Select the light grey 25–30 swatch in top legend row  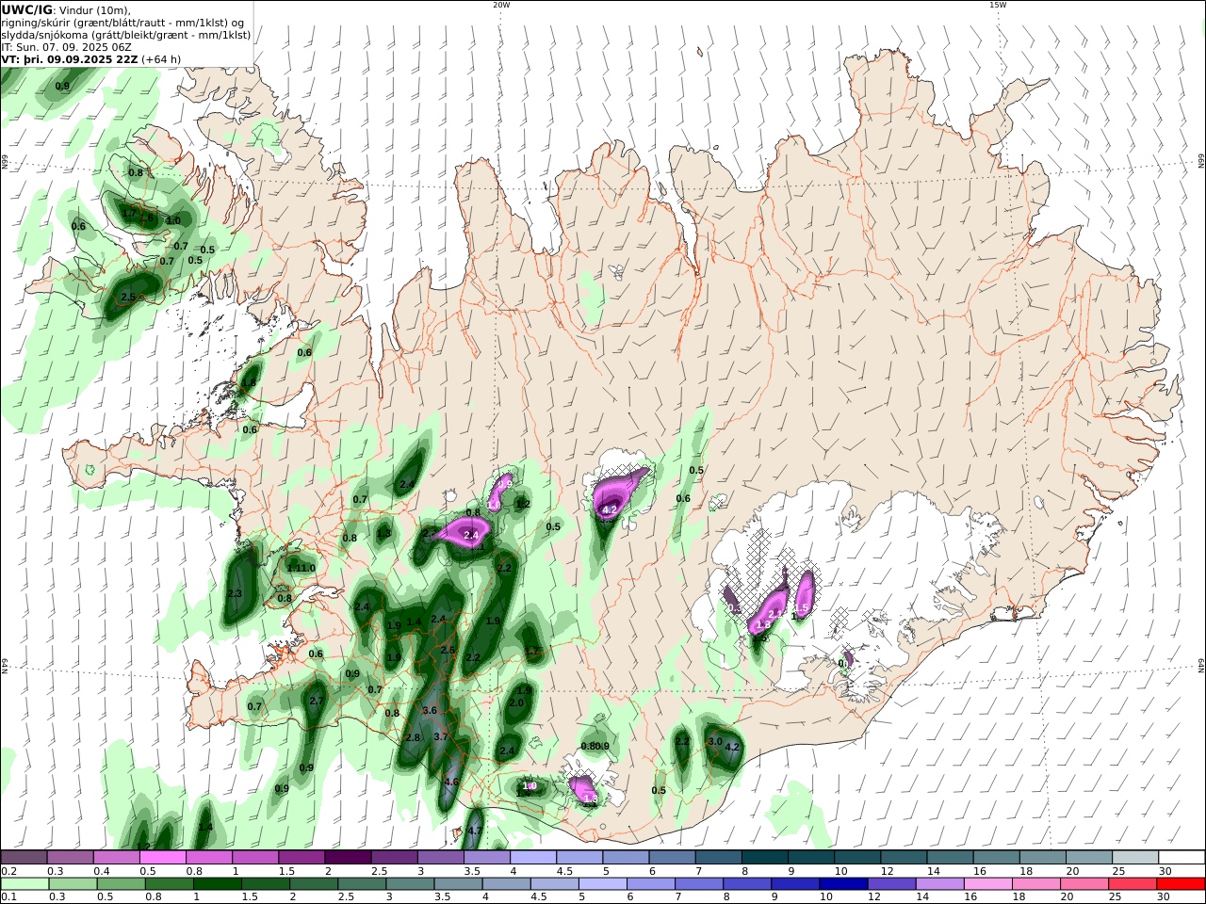[1136, 858]
